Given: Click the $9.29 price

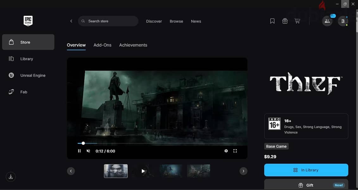Looking at the screenshot, I should tap(270, 157).
